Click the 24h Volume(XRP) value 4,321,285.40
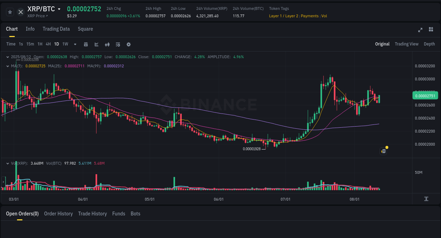Screen dimensions: 441x238 coord(207,16)
